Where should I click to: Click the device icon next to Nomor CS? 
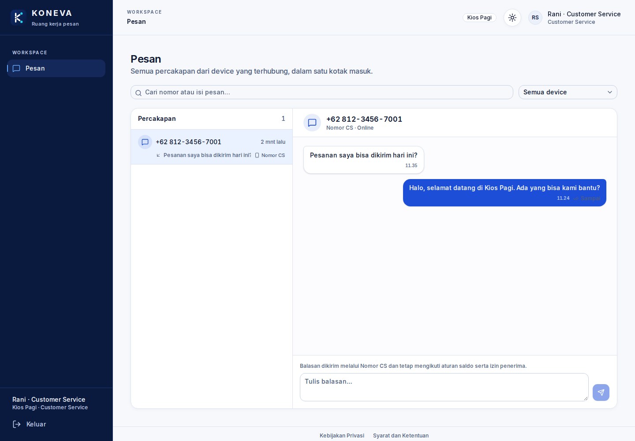(x=257, y=155)
